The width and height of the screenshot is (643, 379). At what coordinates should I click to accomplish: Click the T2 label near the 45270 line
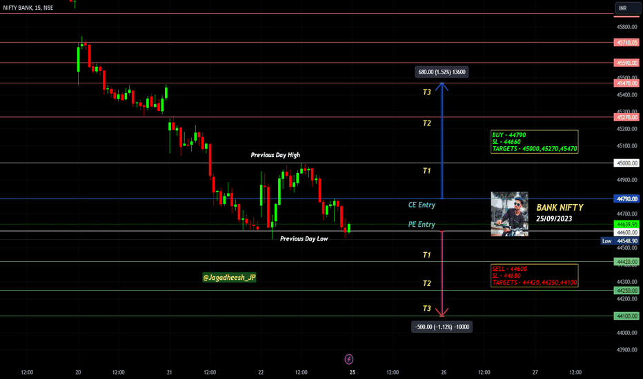[427, 123]
